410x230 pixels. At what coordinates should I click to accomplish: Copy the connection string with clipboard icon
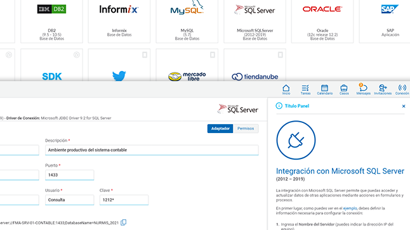point(123,222)
